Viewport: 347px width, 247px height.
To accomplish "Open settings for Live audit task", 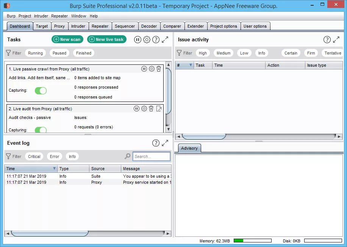I will coord(144,109).
